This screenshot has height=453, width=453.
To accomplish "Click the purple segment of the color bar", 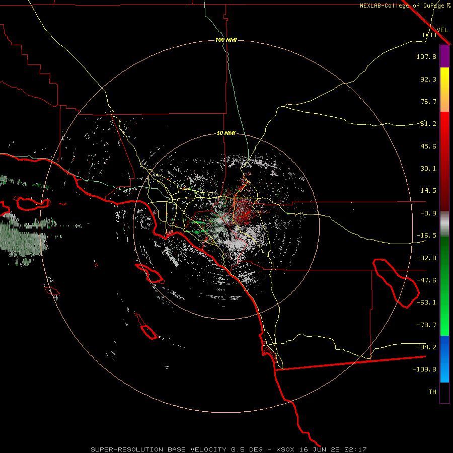I will 444,56.
